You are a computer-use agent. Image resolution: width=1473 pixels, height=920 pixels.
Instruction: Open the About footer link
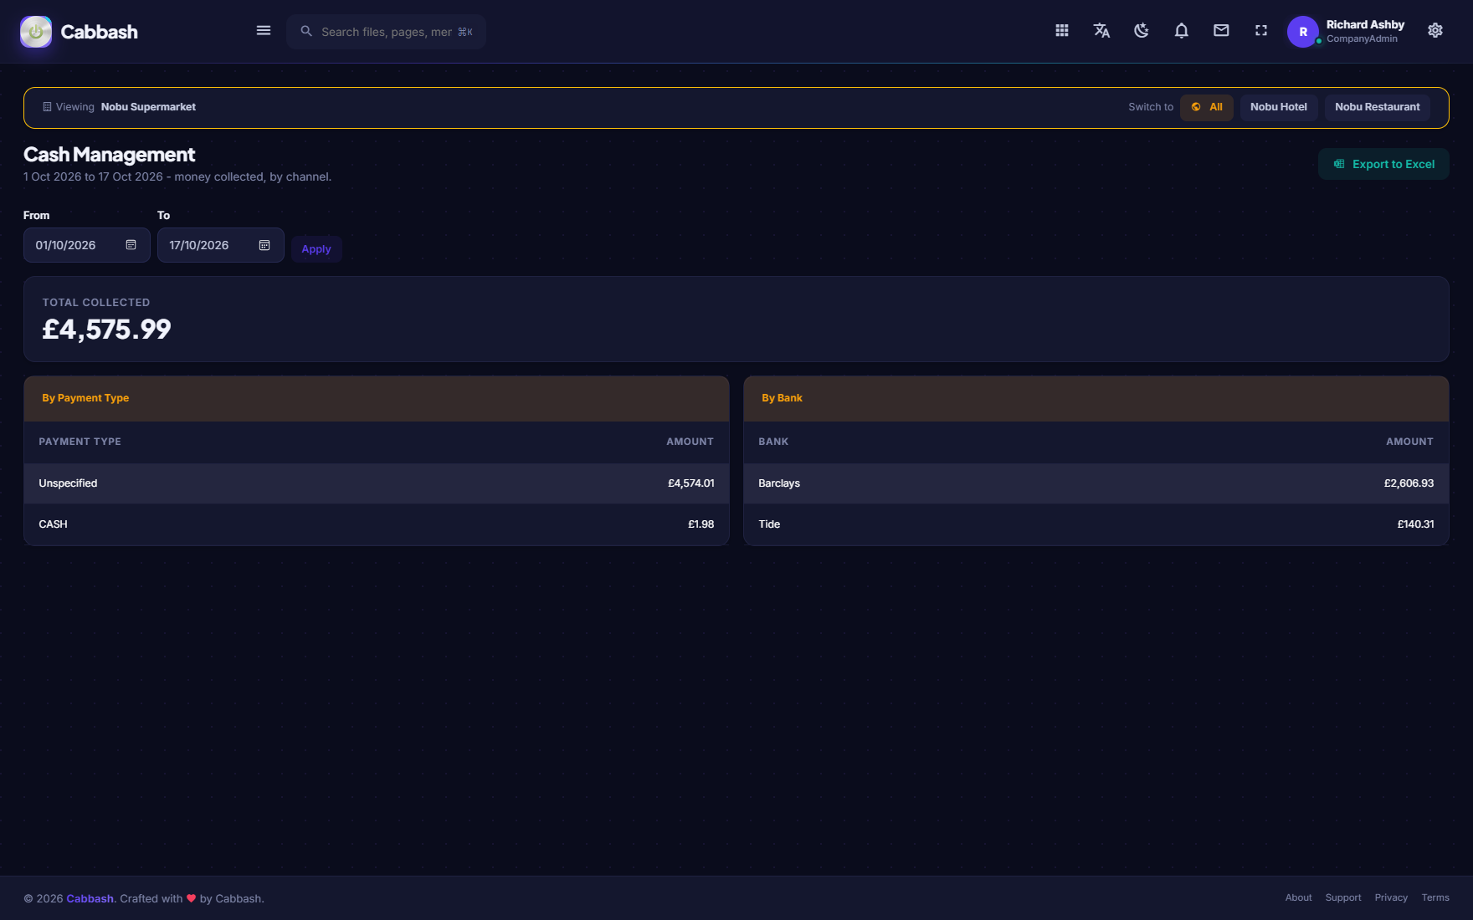(x=1298, y=897)
